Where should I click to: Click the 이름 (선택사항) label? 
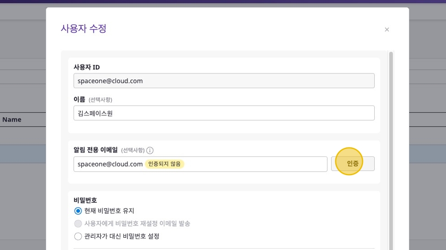(x=93, y=99)
